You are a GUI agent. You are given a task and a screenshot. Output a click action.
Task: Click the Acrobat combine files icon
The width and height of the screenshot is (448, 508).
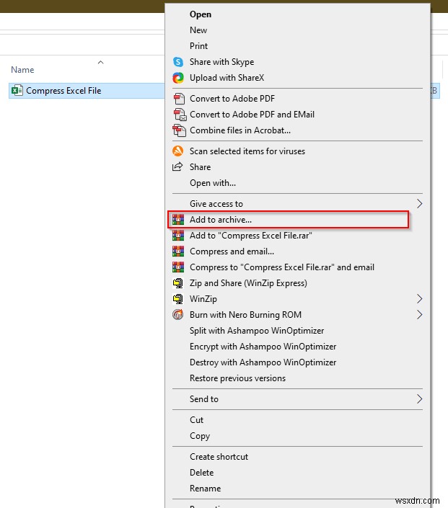(x=178, y=130)
